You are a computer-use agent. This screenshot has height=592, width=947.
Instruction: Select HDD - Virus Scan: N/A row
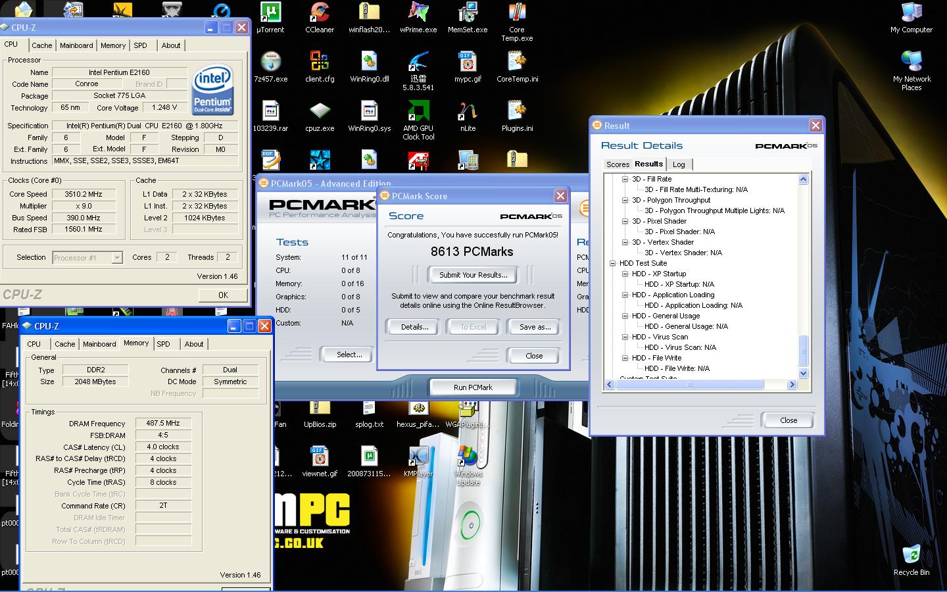680,347
